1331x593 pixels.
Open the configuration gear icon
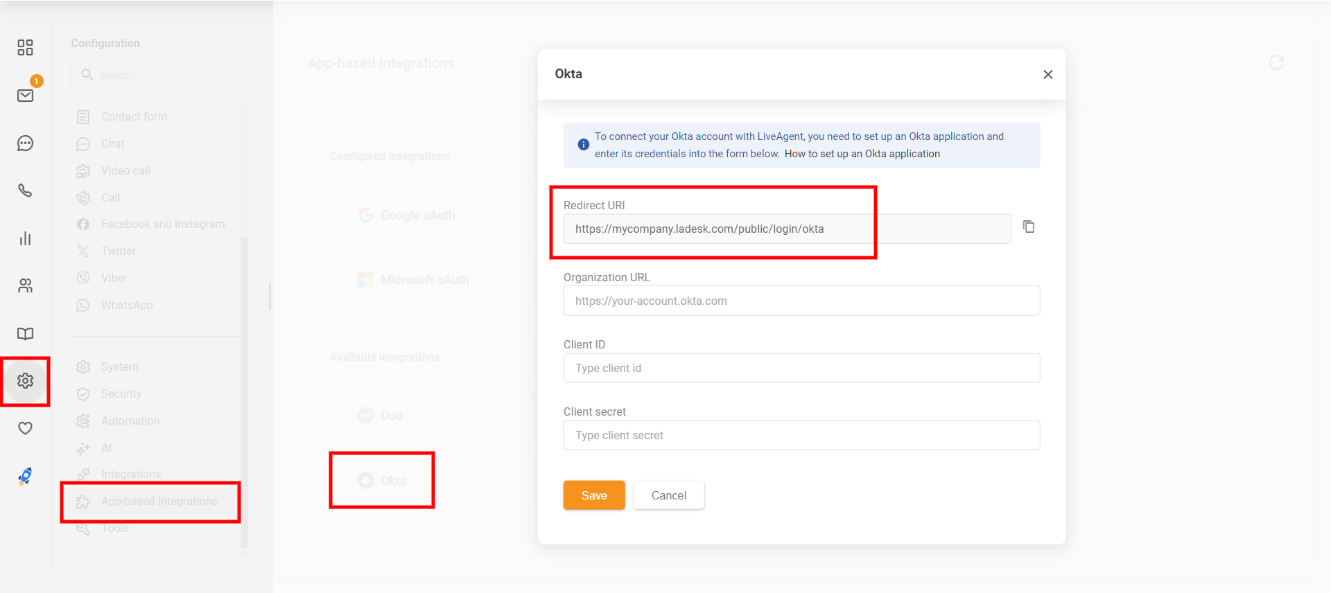pyautogui.click(x=25, y=380)
